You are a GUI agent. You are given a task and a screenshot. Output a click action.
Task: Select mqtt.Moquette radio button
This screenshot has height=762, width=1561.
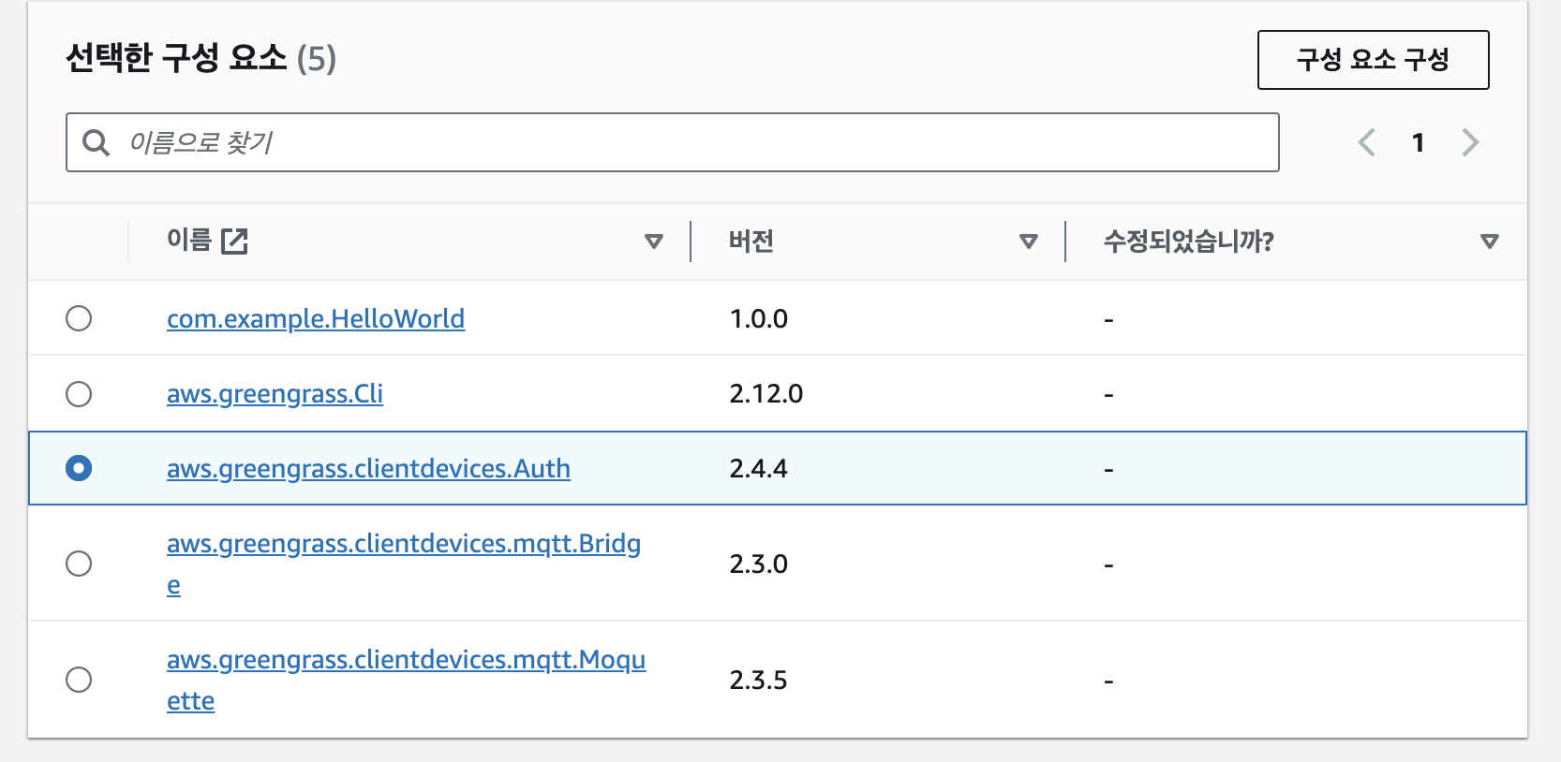pos(79,680)
